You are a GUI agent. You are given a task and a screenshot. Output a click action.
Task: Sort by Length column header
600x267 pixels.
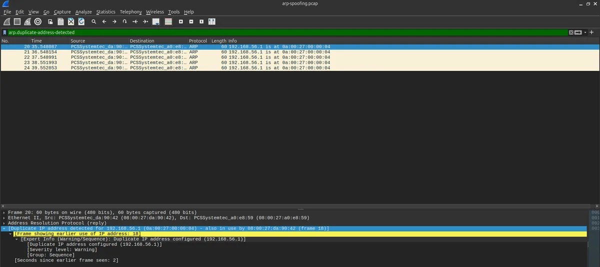[218, 41]
